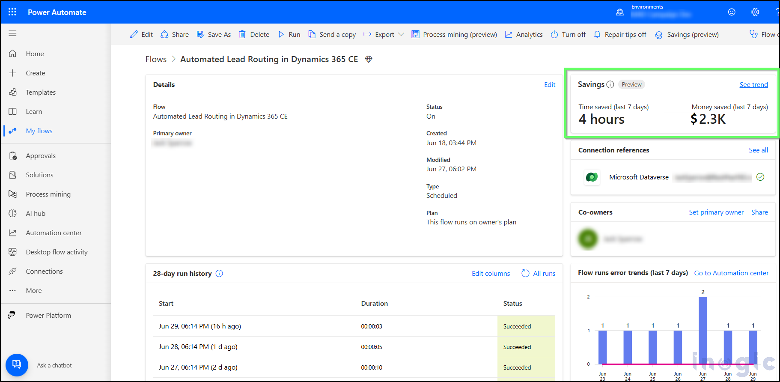This screenshot has width=780, height=382.
Task: Click Edit link in Details card
Action: tap(550, 84)
